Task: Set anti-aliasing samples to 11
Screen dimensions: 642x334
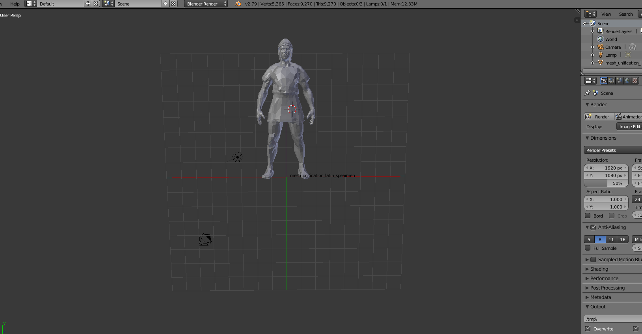Action: (x=611, y=239)
